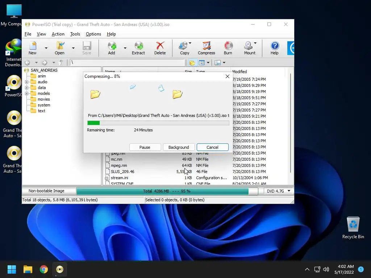The width and height of the screenshot is (371, 278).
Task: Click the Copy disc toolbar icon
Action: (x=184, y=48)
